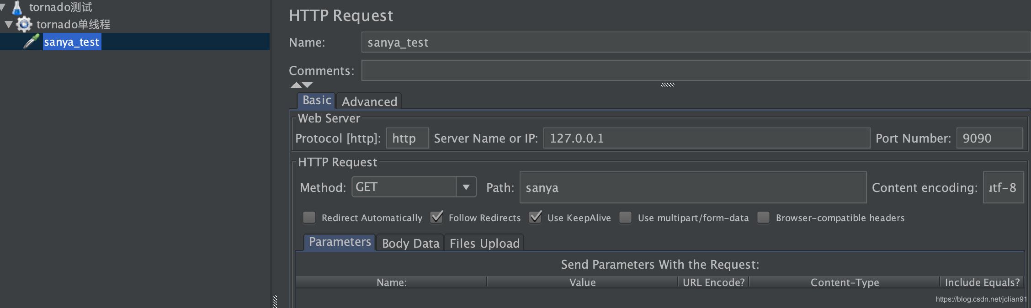Click the Port Number field showing 9090

(989, 138)
